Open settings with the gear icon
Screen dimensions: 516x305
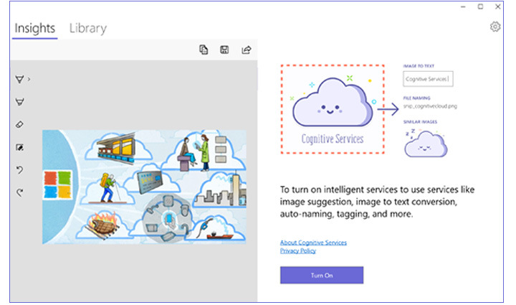click(x=495, y=27)
